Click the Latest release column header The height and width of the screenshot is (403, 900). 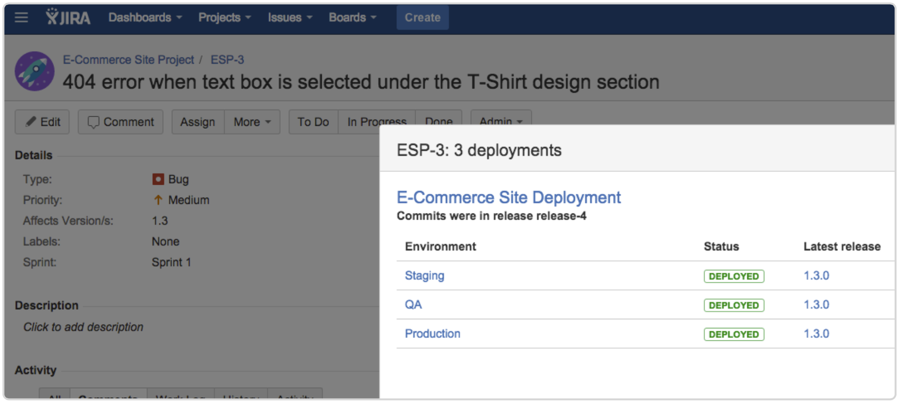842,246
